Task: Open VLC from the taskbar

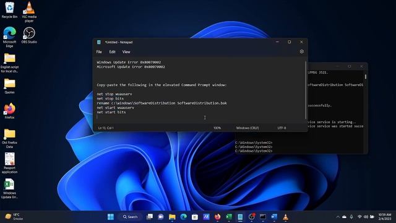Action: [286, 217]
